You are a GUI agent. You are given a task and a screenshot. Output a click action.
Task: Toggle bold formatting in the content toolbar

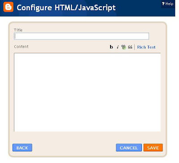[x=111, y=47]
